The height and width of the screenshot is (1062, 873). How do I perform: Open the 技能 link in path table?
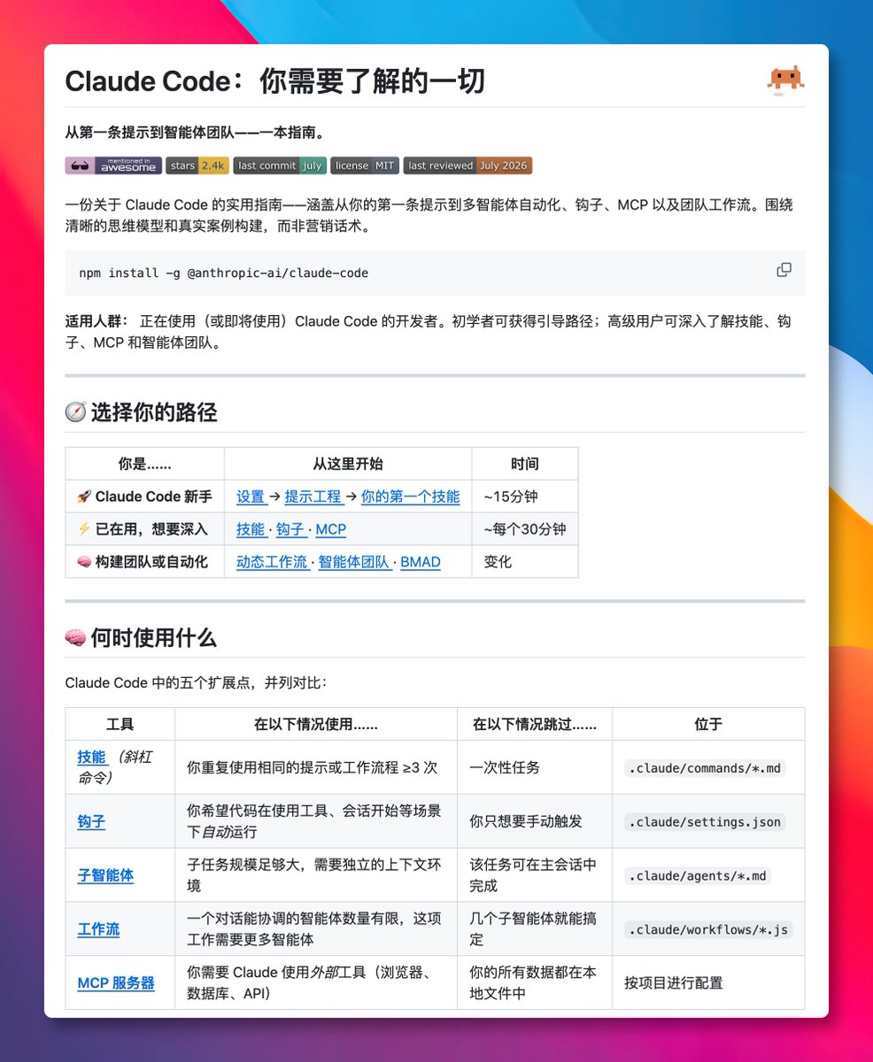click(x=251, y=529)
